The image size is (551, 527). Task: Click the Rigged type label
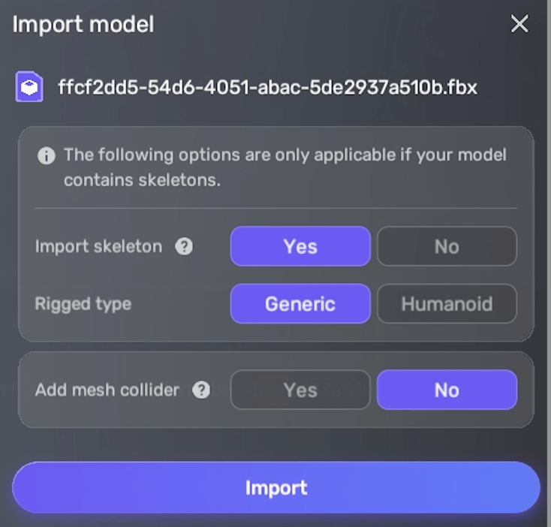point(83,304)
